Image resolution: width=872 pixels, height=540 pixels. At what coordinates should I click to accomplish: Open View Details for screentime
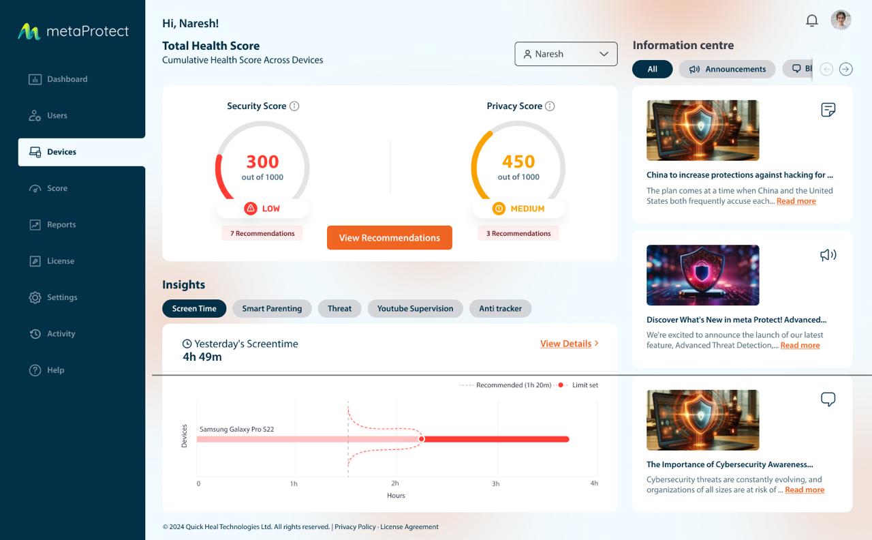tap(569, 344)
